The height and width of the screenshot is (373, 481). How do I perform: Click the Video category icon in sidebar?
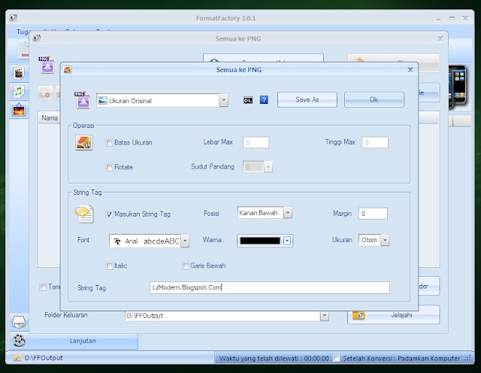point(19,74)
